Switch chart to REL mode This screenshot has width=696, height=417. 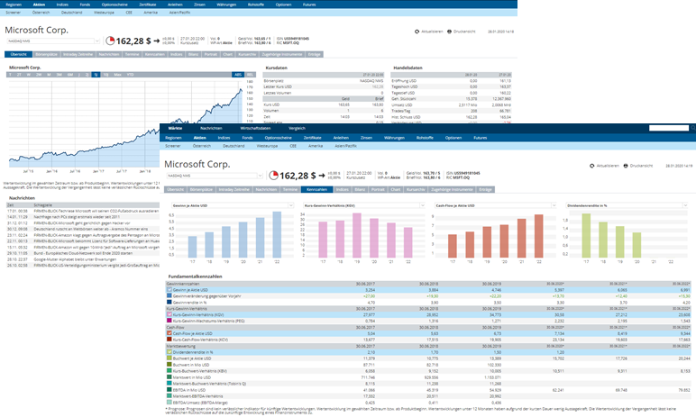click(x=250, y=75)
